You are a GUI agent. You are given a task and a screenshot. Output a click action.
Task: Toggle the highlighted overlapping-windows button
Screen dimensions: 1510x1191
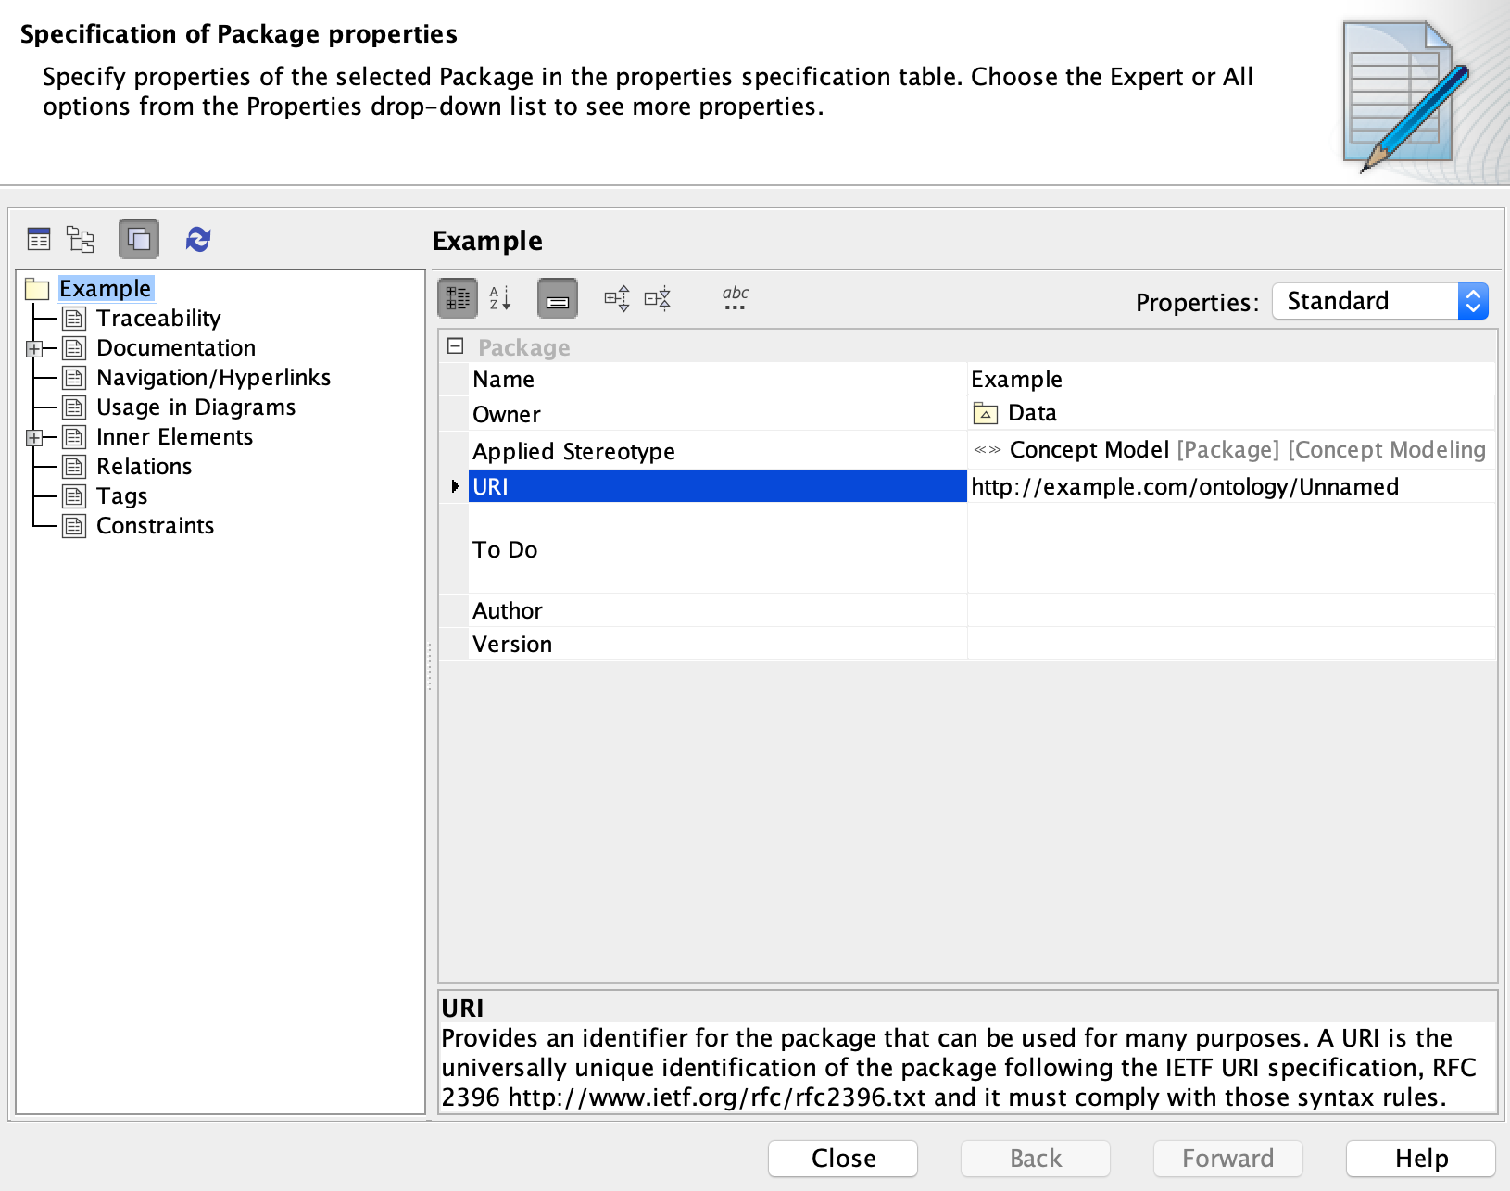(x=139, y=240)
